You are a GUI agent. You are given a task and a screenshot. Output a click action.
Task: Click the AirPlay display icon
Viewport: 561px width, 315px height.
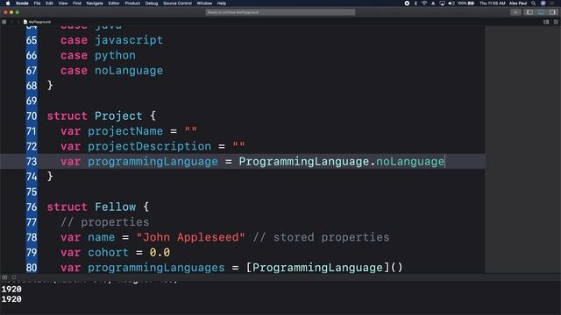click(442, 3)
